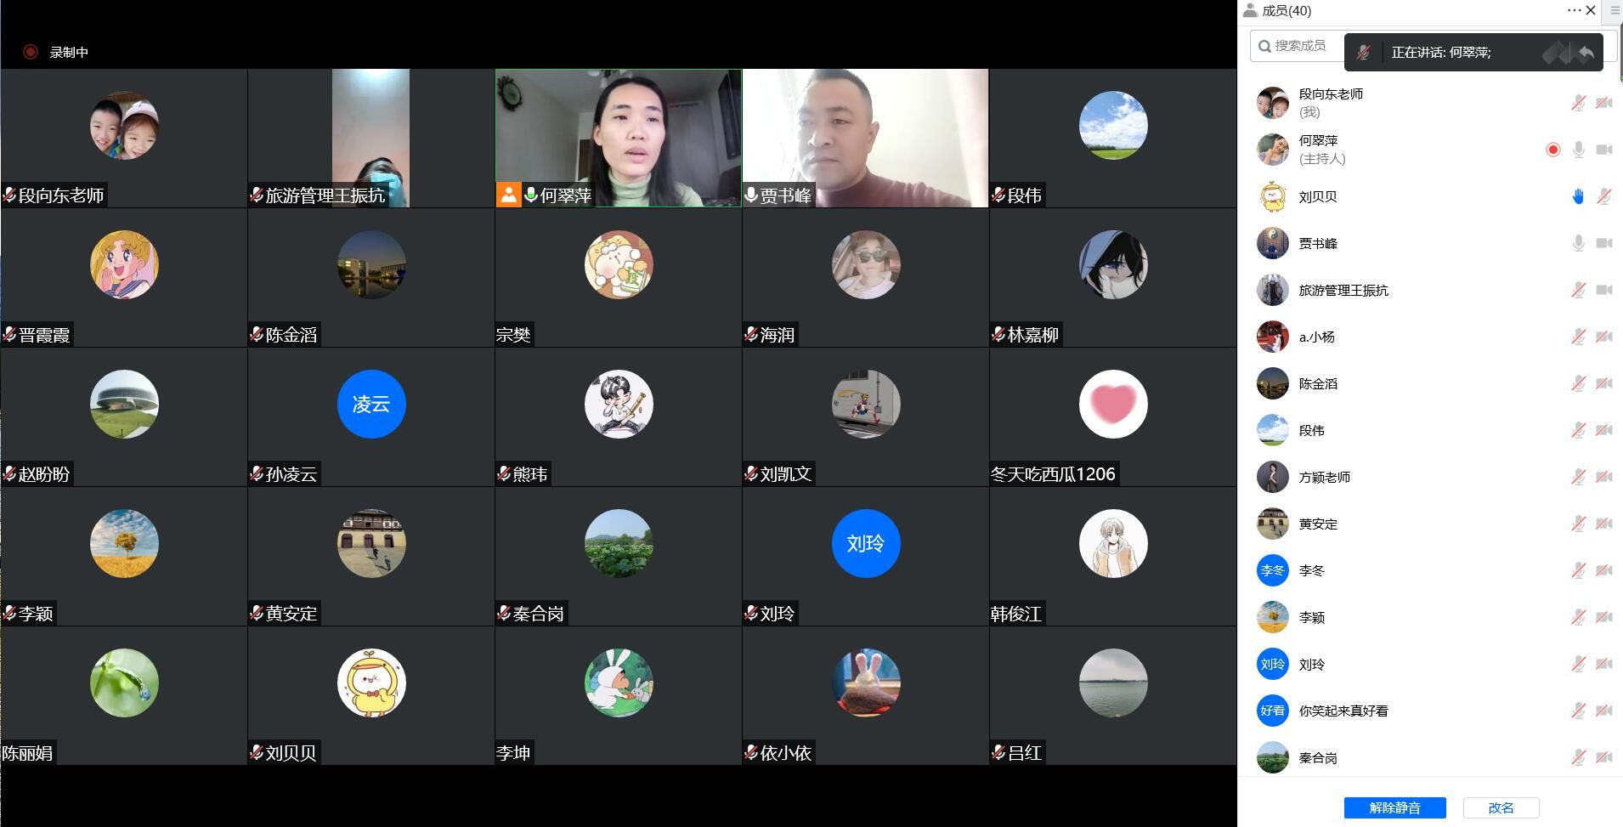Screen dimensions: 1623x827
Task: Click 刘贝贝 avatar in video grid
Action: [371, 683]
